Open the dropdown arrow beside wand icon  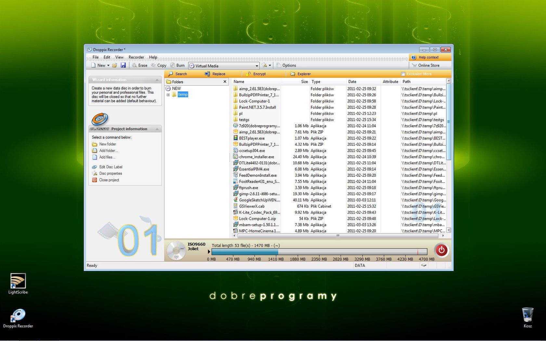click(x=270, y=65)
